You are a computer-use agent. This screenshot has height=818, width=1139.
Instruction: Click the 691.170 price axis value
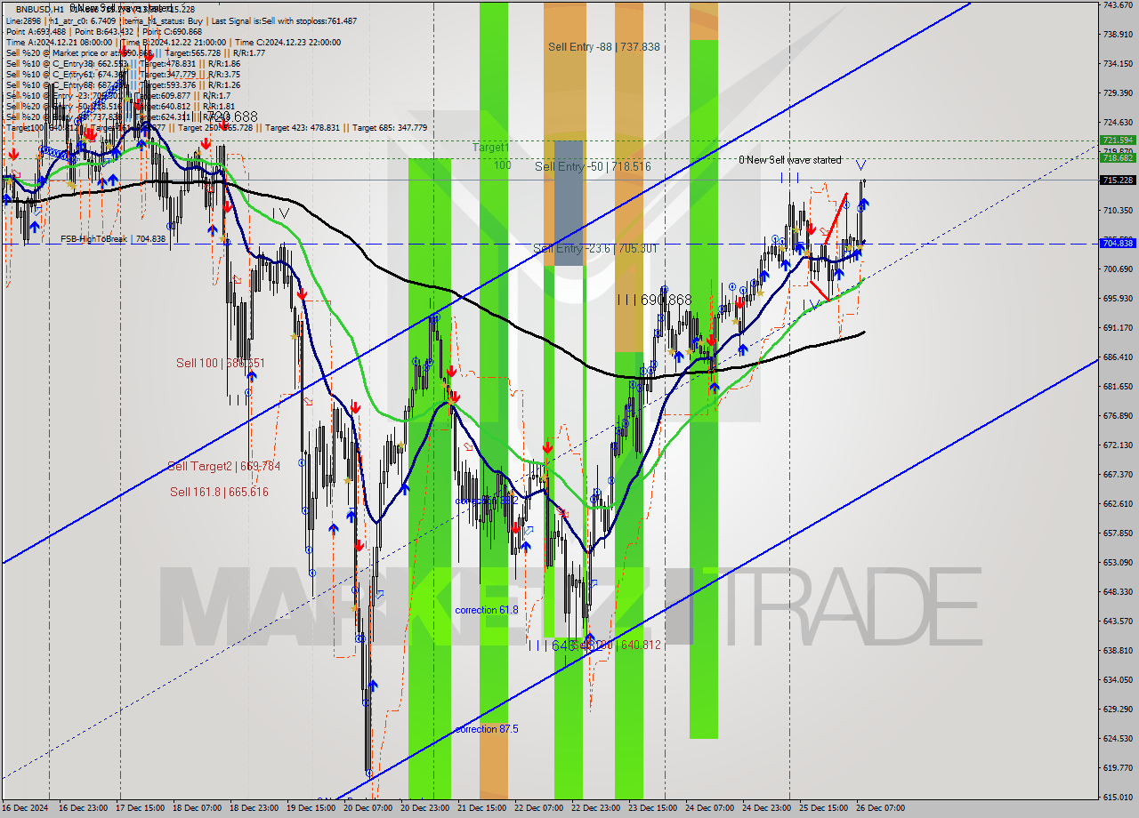pyautogui.click(x=1118, y=328)
